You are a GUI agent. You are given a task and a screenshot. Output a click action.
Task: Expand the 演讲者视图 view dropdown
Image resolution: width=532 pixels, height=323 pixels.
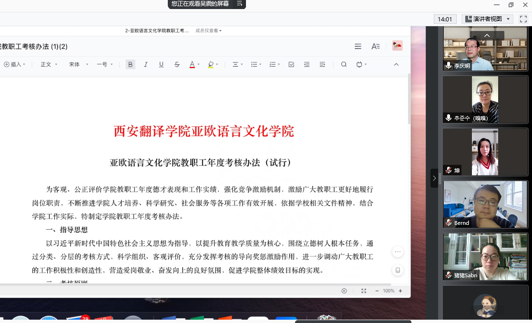[x=509, y=19]
